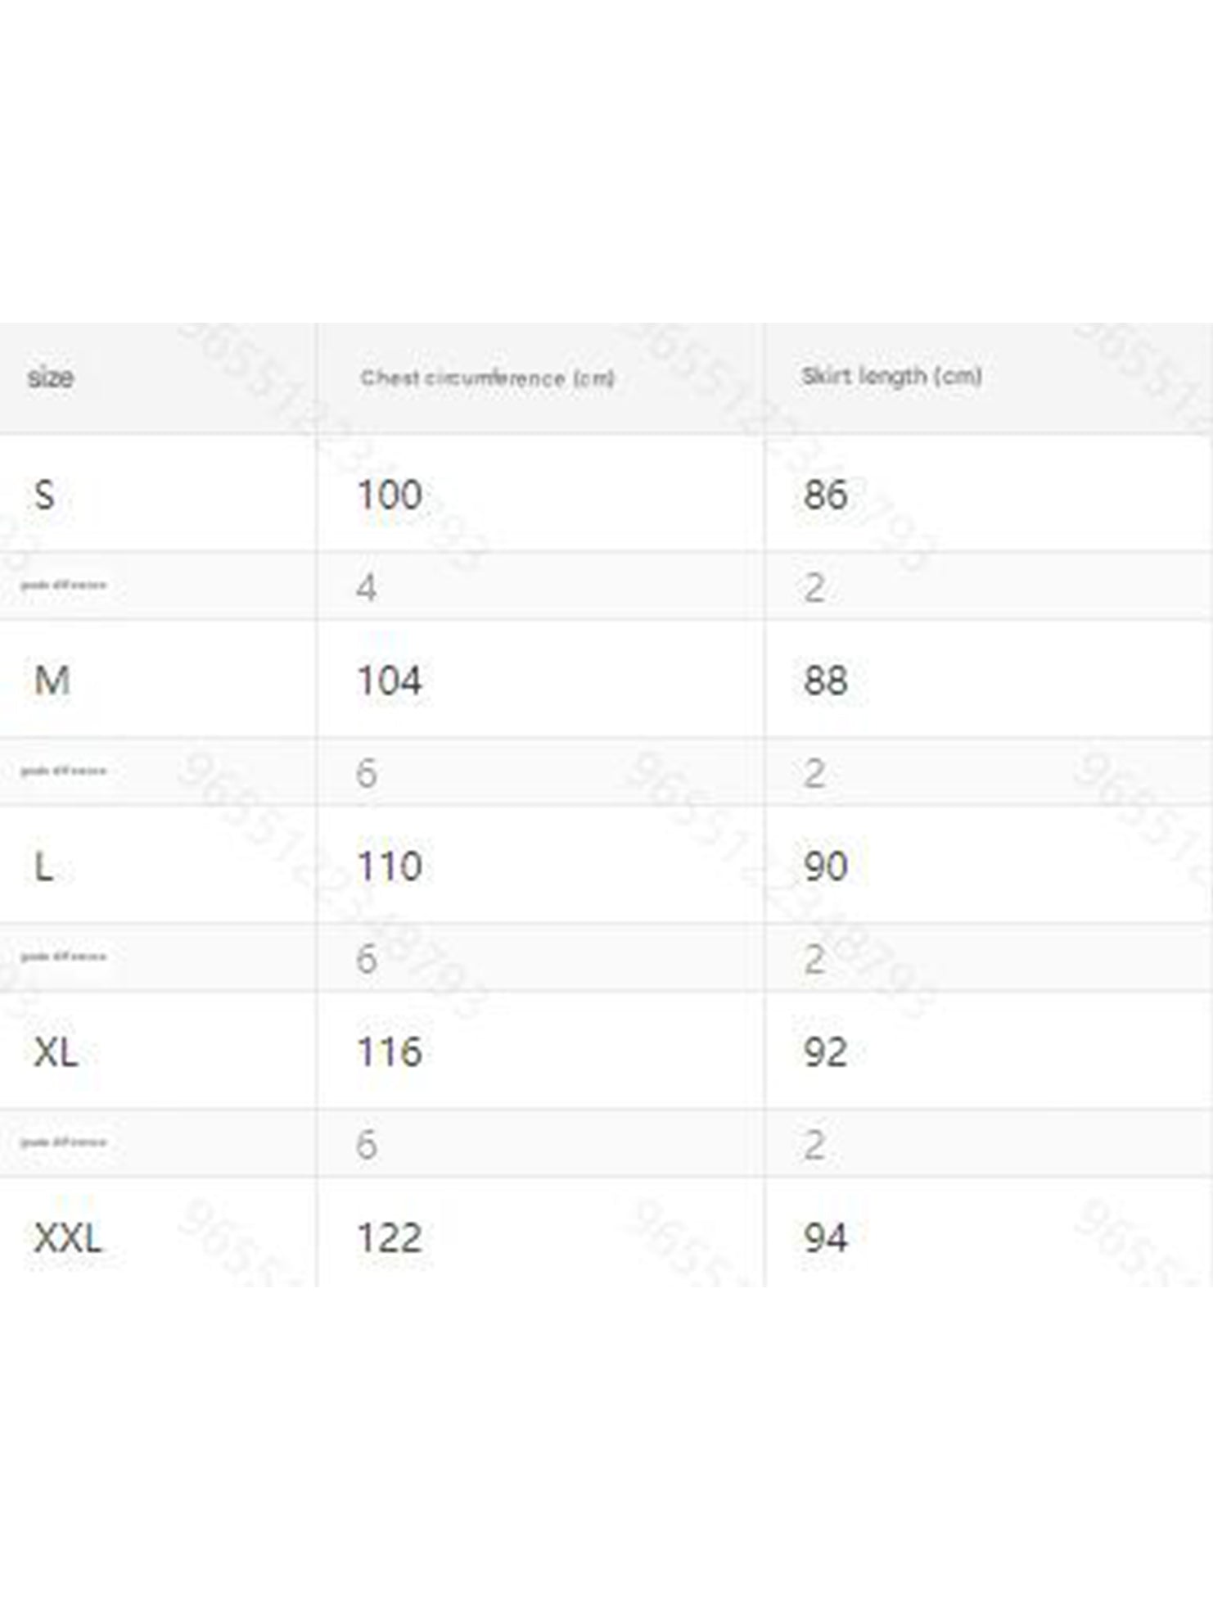Screen dimensions: 1213x1610
Task: Select grade difference label between S and M
Action: (64, 586)
